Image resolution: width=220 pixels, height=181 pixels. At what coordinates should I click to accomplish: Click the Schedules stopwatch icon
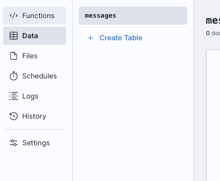click(14, 76)
